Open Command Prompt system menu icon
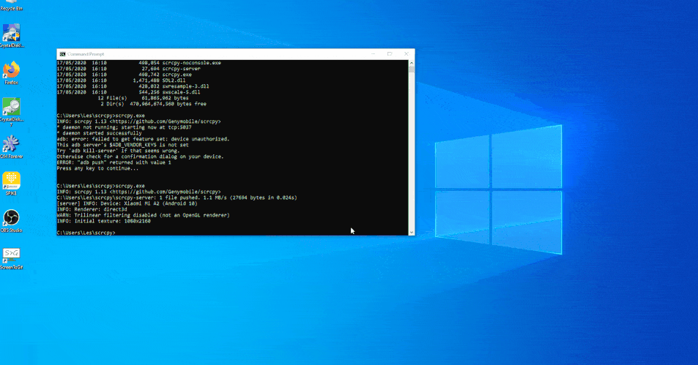The height and width of the screenshot is (365, 698). tap(62, 54)
